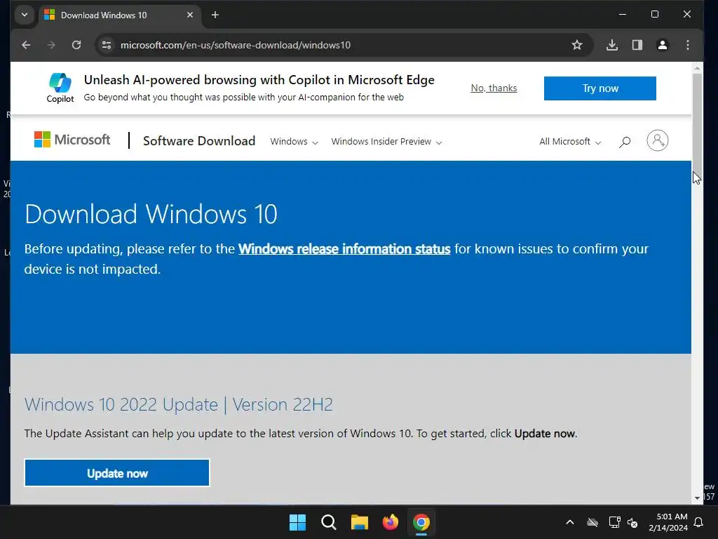Open File Explorer from taskbar
Image resolution: width=718 pixels, height=539 pixels.
click(x=360, y=522)
